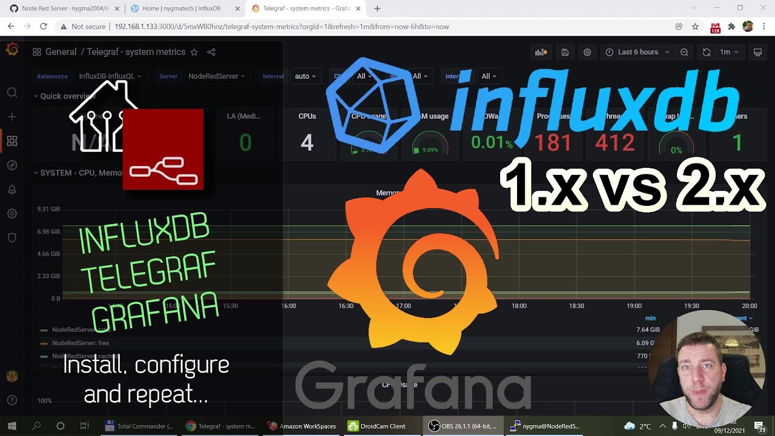
Task: Open the Interval auto dropdown
Action: [x=305, y=76]
